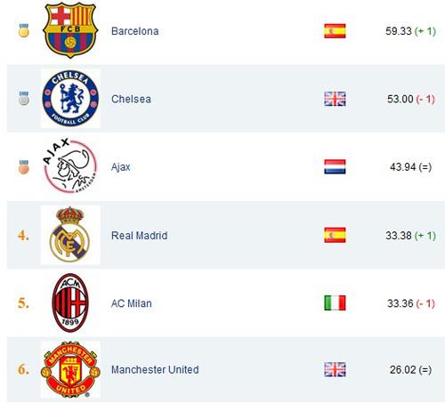The height and width of the screenshot is (403, 445).
Task: Click the Italian flag next to AC Milan
Action: click(x=335, y=303)
